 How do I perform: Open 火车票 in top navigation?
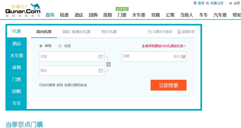[139, 15]
